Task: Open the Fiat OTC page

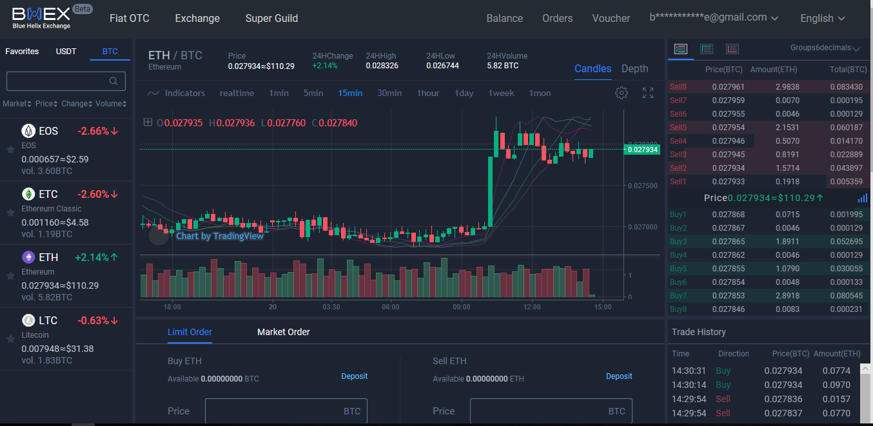Action: pos(129,18)
